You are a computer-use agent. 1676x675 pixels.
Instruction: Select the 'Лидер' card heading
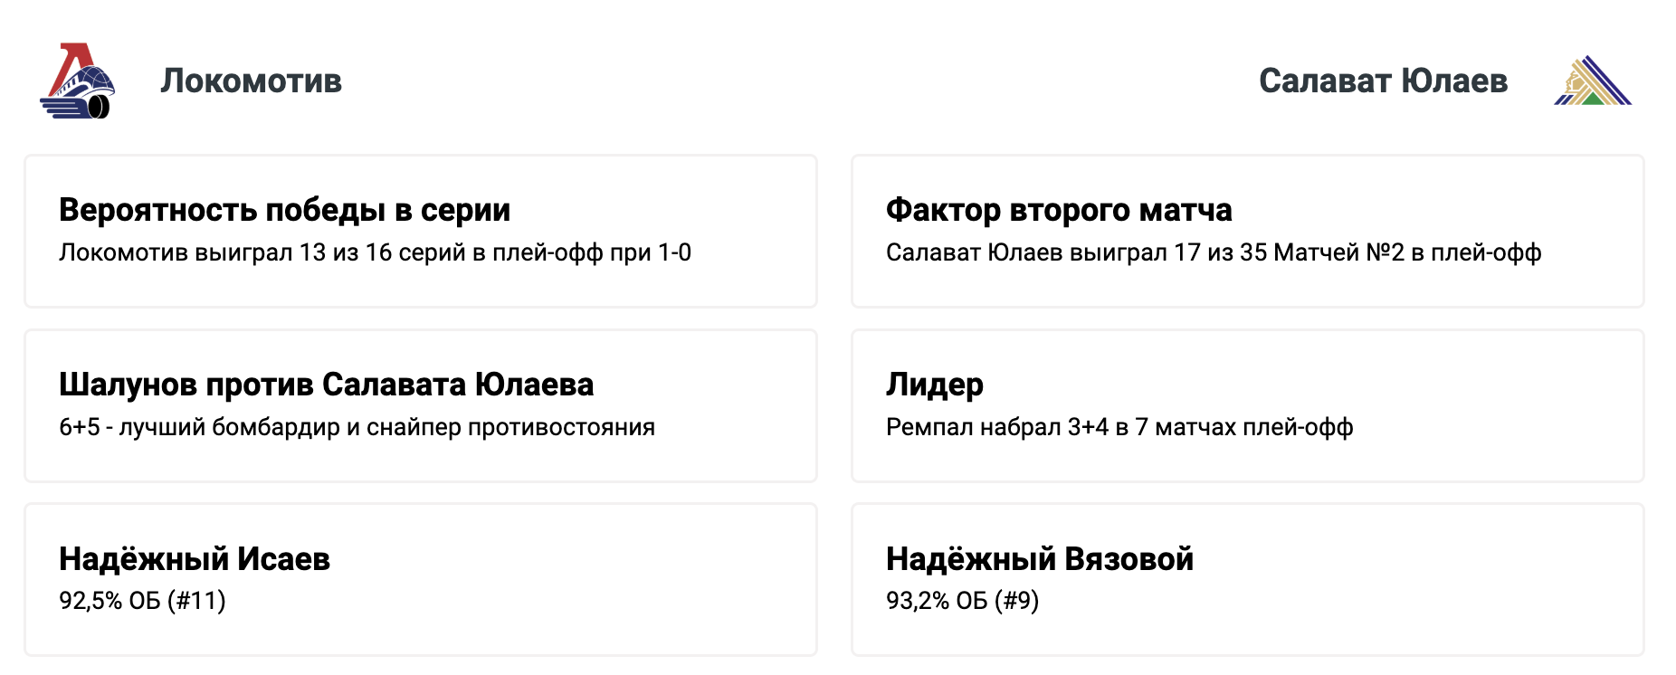click(x=934, y=385)
